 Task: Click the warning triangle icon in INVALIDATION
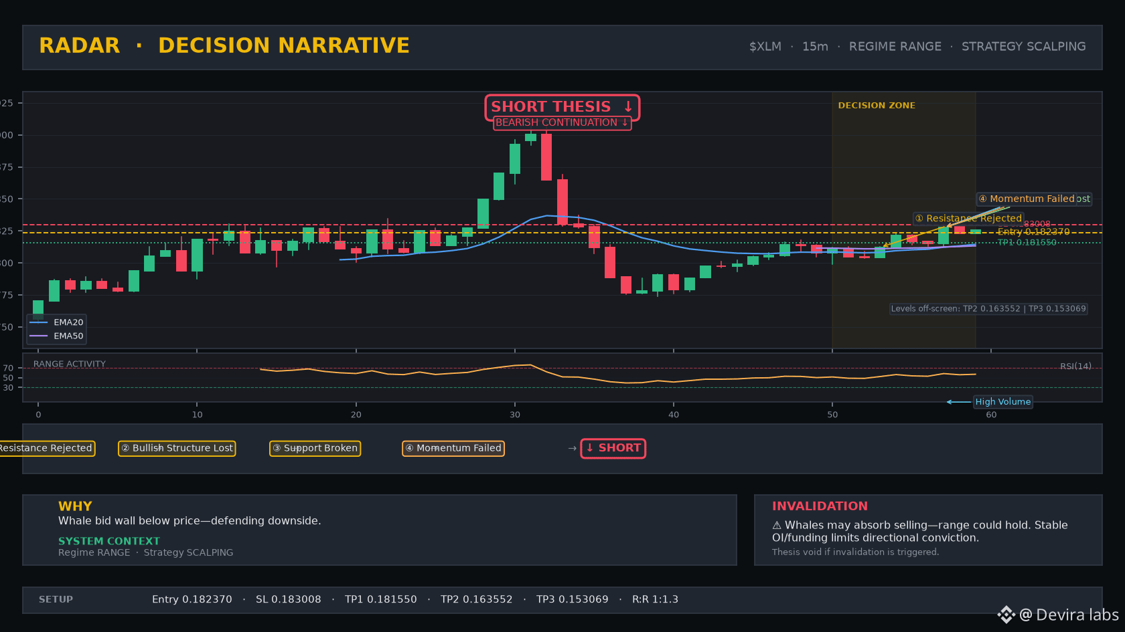pos(777,526)
